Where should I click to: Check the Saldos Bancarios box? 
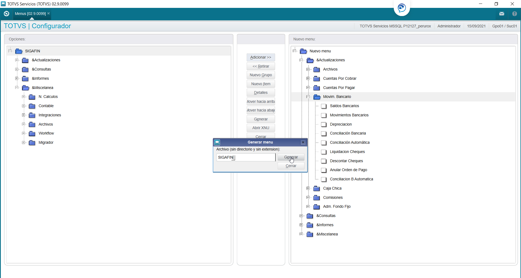point(323,106)
